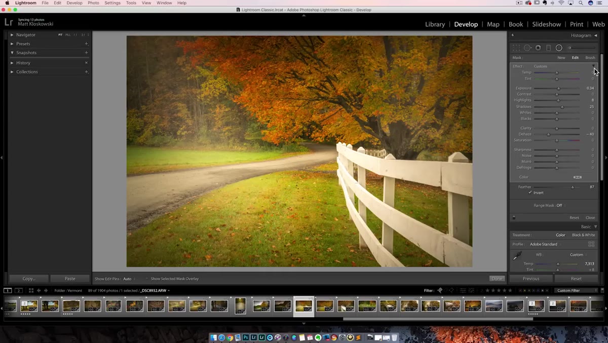
Task: Select the highlighted thumbnail in filmstrip
Action: [x=303, y=306]
